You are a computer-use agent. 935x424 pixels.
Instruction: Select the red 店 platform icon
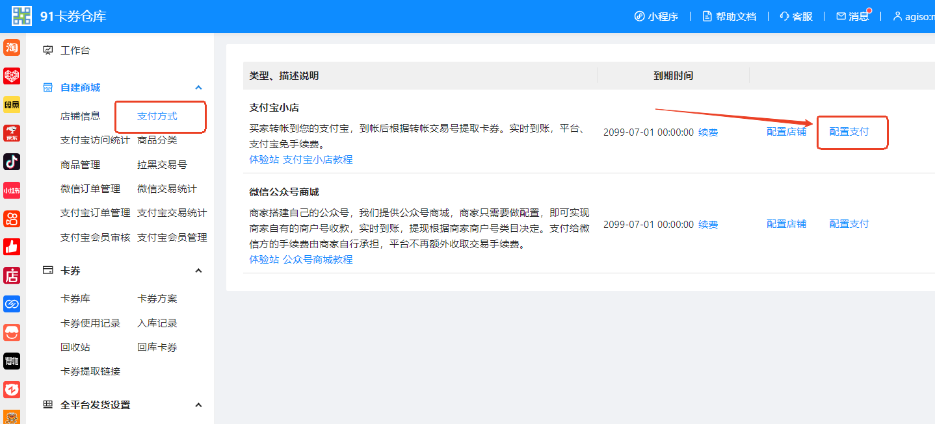(x=12, y=275)
